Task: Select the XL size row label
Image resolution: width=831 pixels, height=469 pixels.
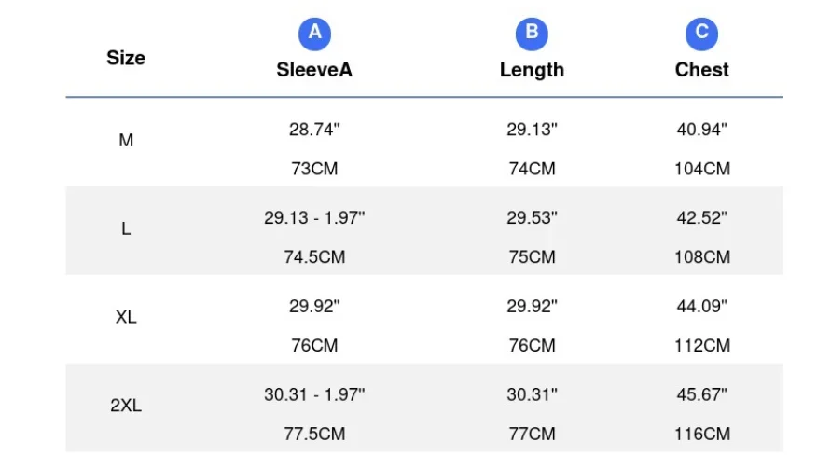Action: click(126, 318)
